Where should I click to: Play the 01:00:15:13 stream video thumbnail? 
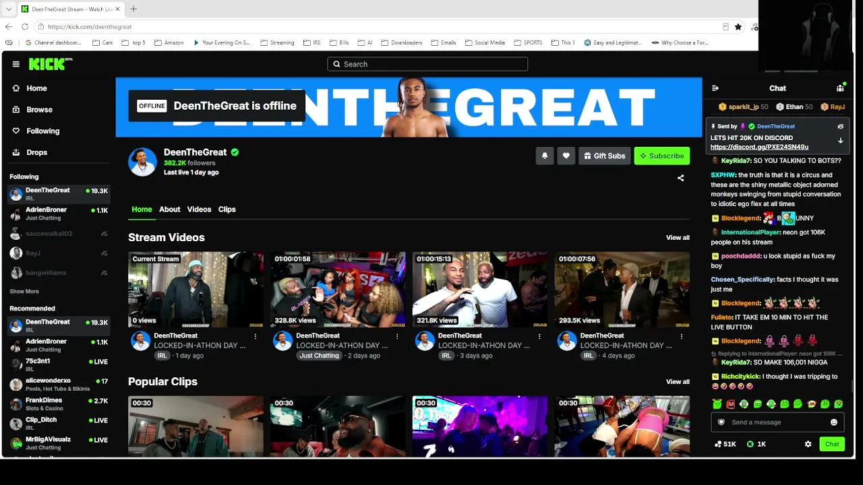coord(480,290)
